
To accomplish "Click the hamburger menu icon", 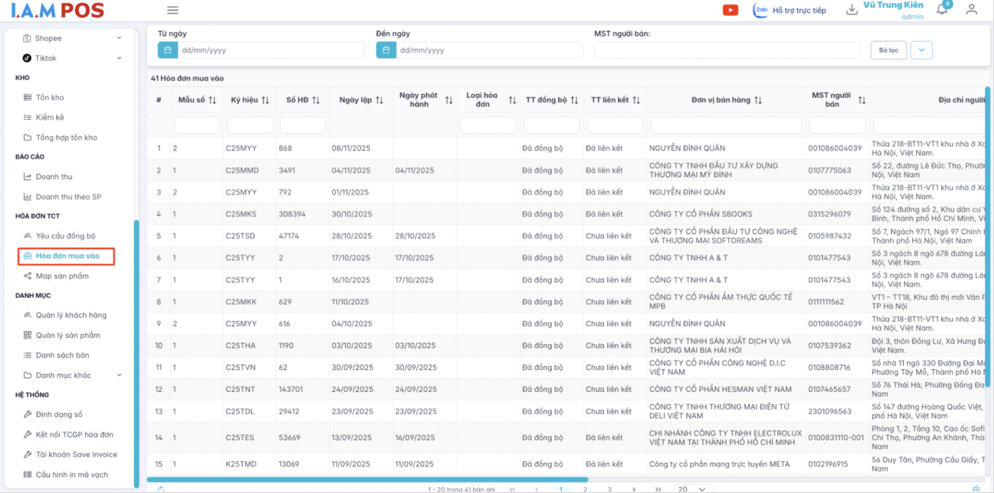I will click(173, 10).
